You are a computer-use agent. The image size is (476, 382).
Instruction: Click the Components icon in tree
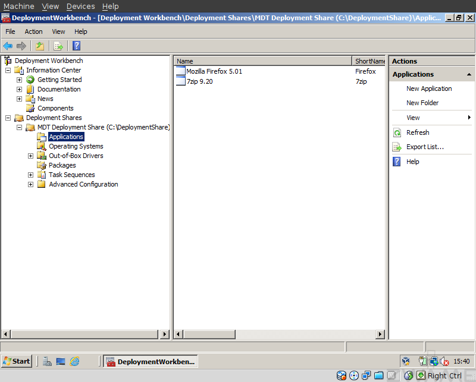30,108
